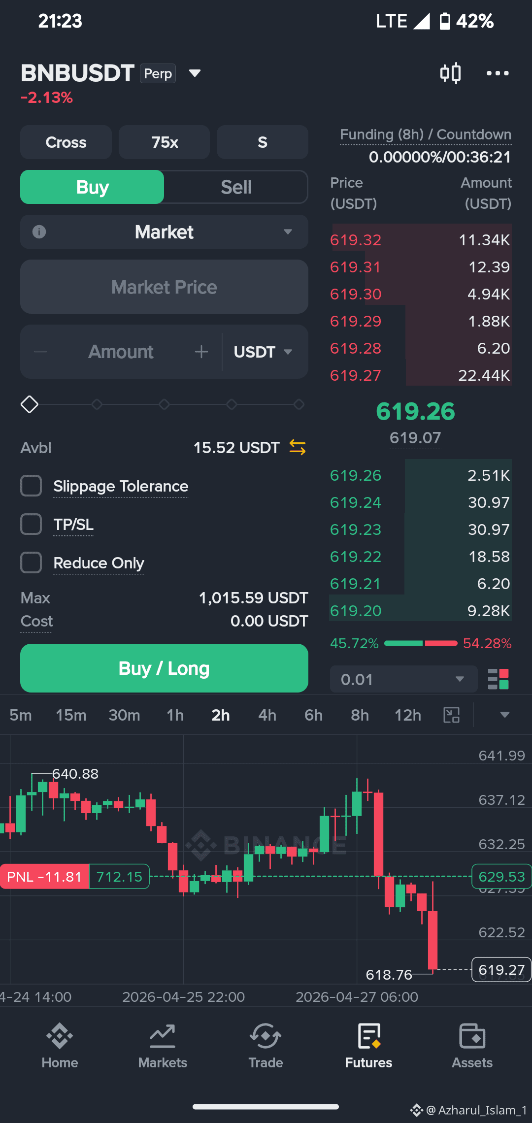This screenshot has width=532, height=1123.
Task: Set amount slider to last diamond
Action: click(299, 404)
